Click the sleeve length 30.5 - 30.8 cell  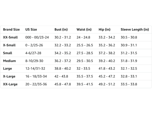tap(129, 37)
